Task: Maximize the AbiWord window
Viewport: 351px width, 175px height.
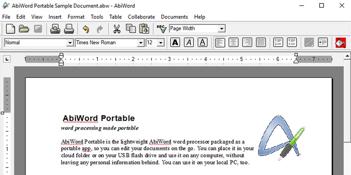Action: coord(322,6)
